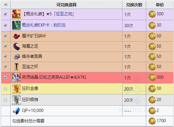Click the price 2 for QP+10,000
Image resolution: width=174 pixels, height=127 pixels.
click(158, 110)
